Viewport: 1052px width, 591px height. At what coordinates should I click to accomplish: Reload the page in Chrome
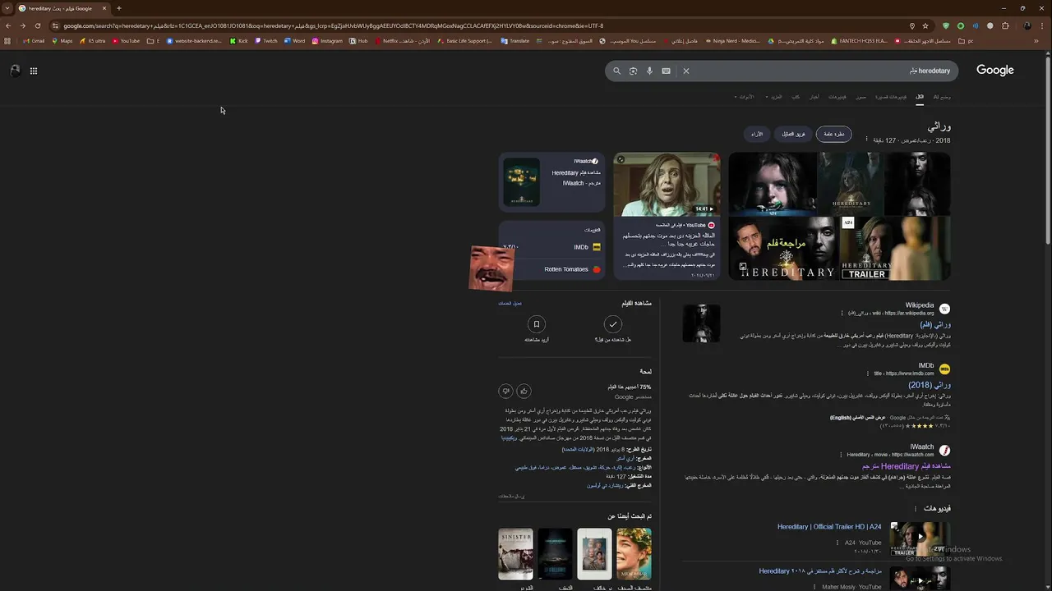(37, 25)
